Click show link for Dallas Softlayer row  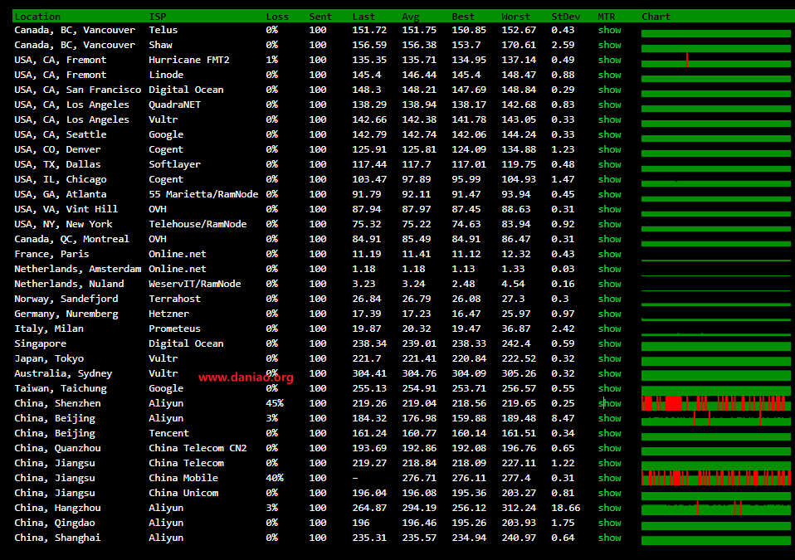coord(609,165)
